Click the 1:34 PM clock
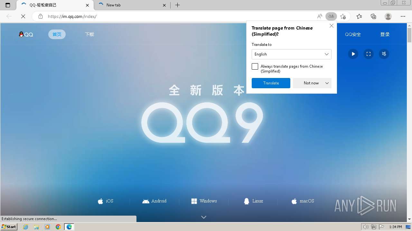 (396, 227)
